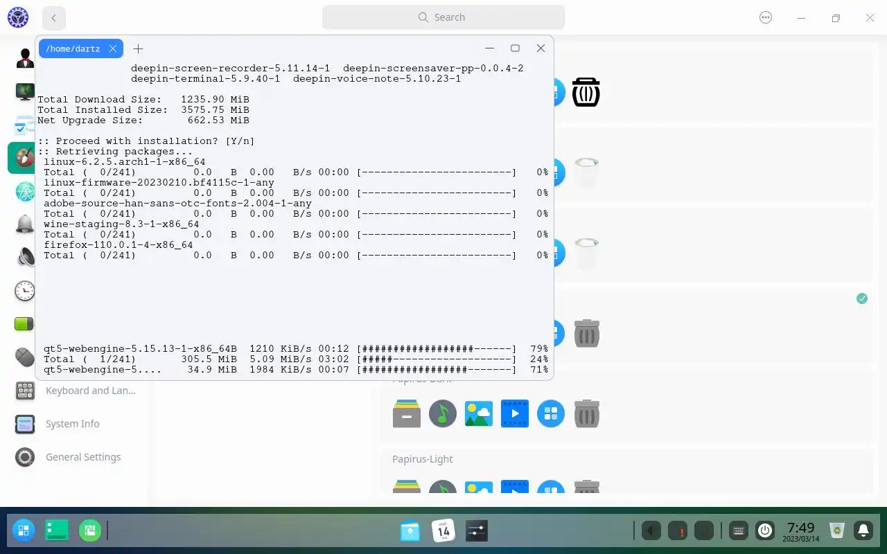
Task: Open the onscreen keyboard tray icon
Action: pyautogui.click(x=739, y=531)
